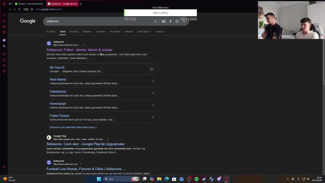The width and height of the screenshot is (325, 183).
Task: Open the Görseller results tab
Action: tap(101, 32)
